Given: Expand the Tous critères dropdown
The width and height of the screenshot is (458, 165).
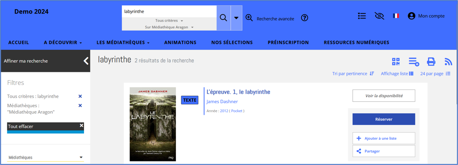Looking at the screenshot, I should coord(169,21).
